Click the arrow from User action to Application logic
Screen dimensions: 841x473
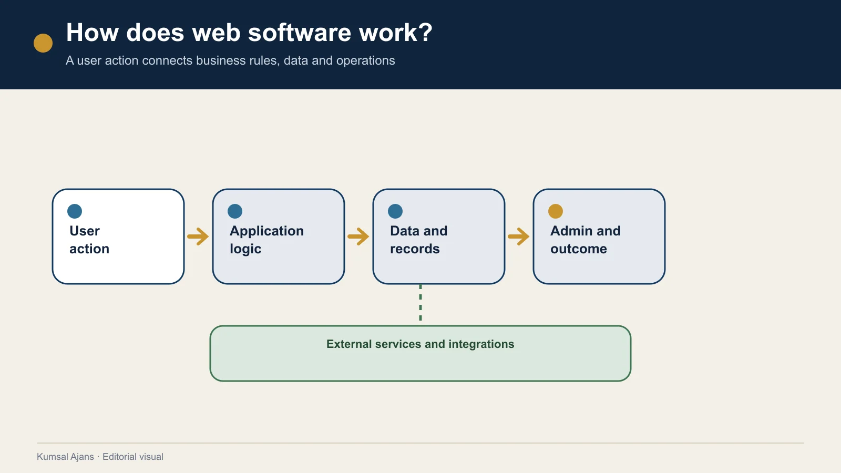click(x=198, y=236)
